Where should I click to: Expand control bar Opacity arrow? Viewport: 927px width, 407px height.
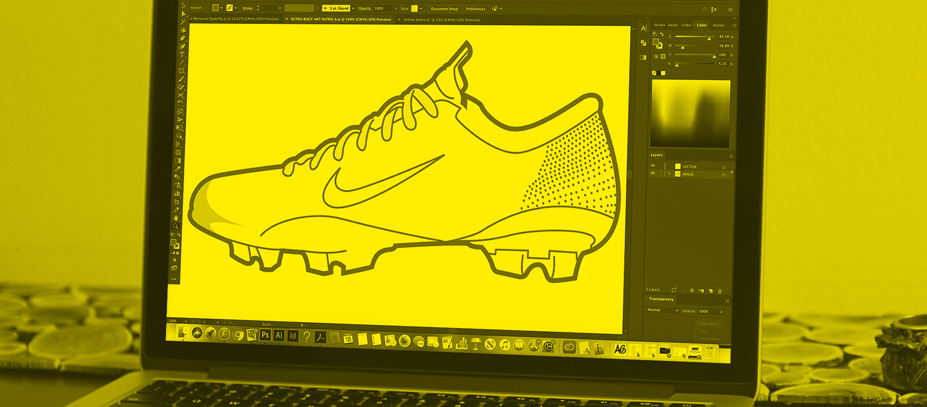[x=395, y=9]
